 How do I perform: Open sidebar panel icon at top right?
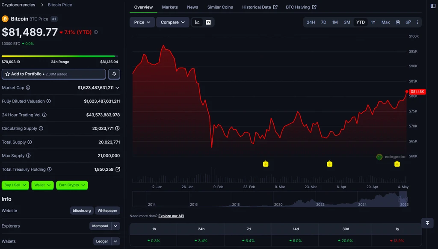click(433, 6)
